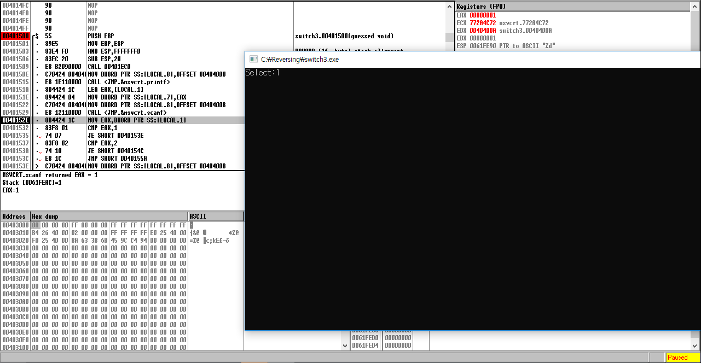Screen dimensions: 701x363
Task: Select the CALL msvcrt.scanf instruction
Action: coord(127,113)
